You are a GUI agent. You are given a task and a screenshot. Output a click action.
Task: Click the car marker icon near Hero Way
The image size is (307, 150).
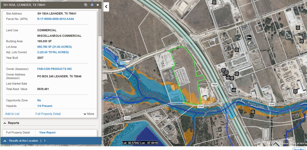coord(249,37)
